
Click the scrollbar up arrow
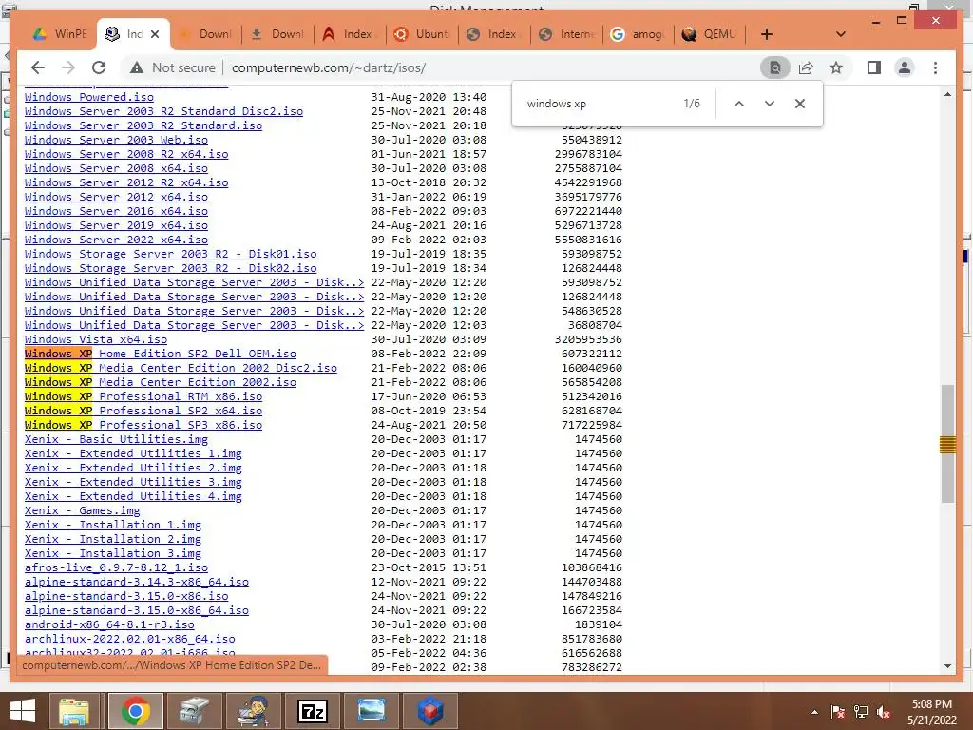[947, 94]
